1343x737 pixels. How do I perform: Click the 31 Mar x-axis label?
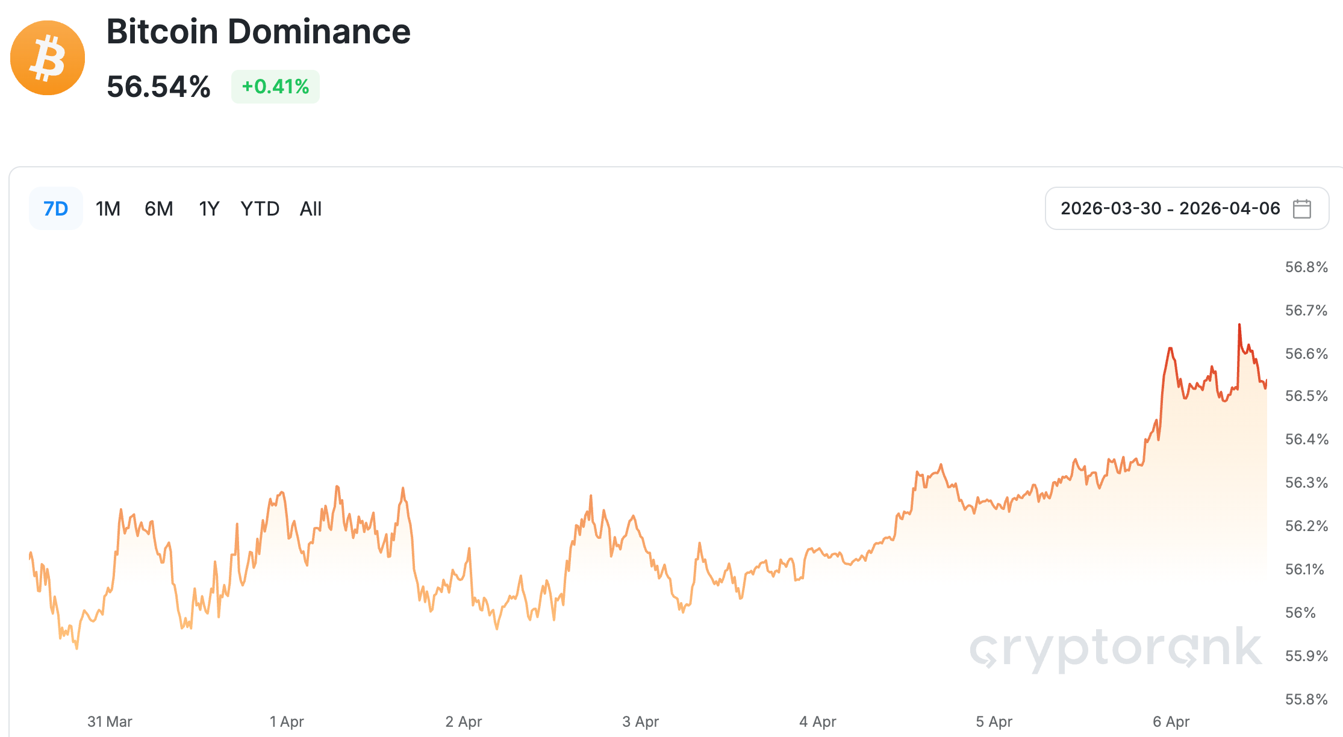pyautogui.click(x=110, y=721)
